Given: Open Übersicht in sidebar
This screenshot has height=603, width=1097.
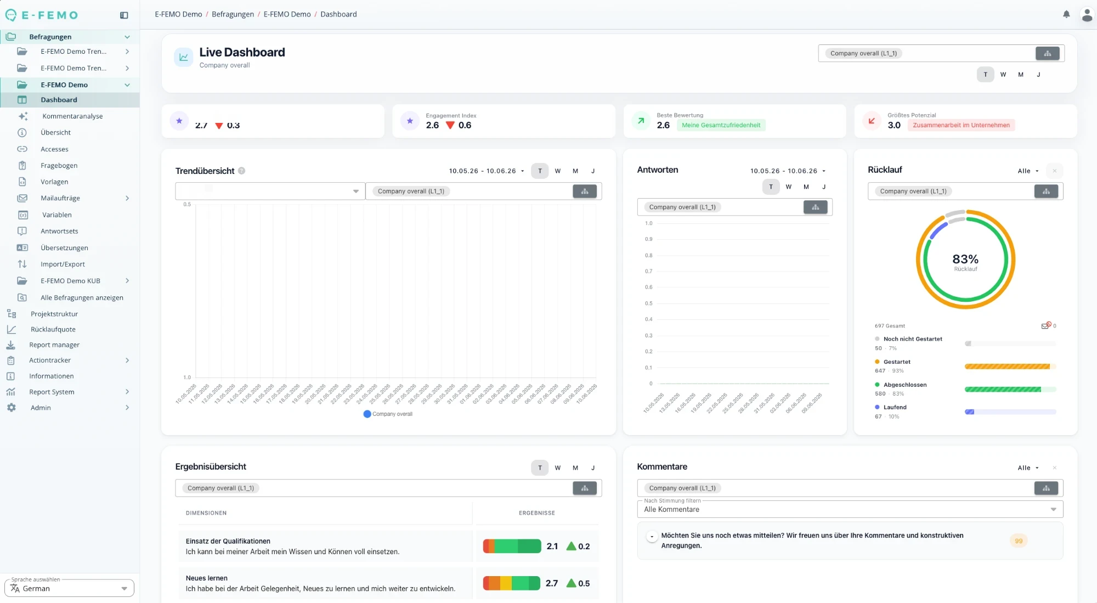Looking at the screenshot, I should click(x=55, y=132).
